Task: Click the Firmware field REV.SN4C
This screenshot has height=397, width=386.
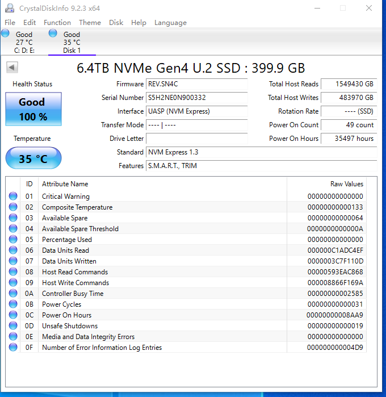Action: [196, 84]
